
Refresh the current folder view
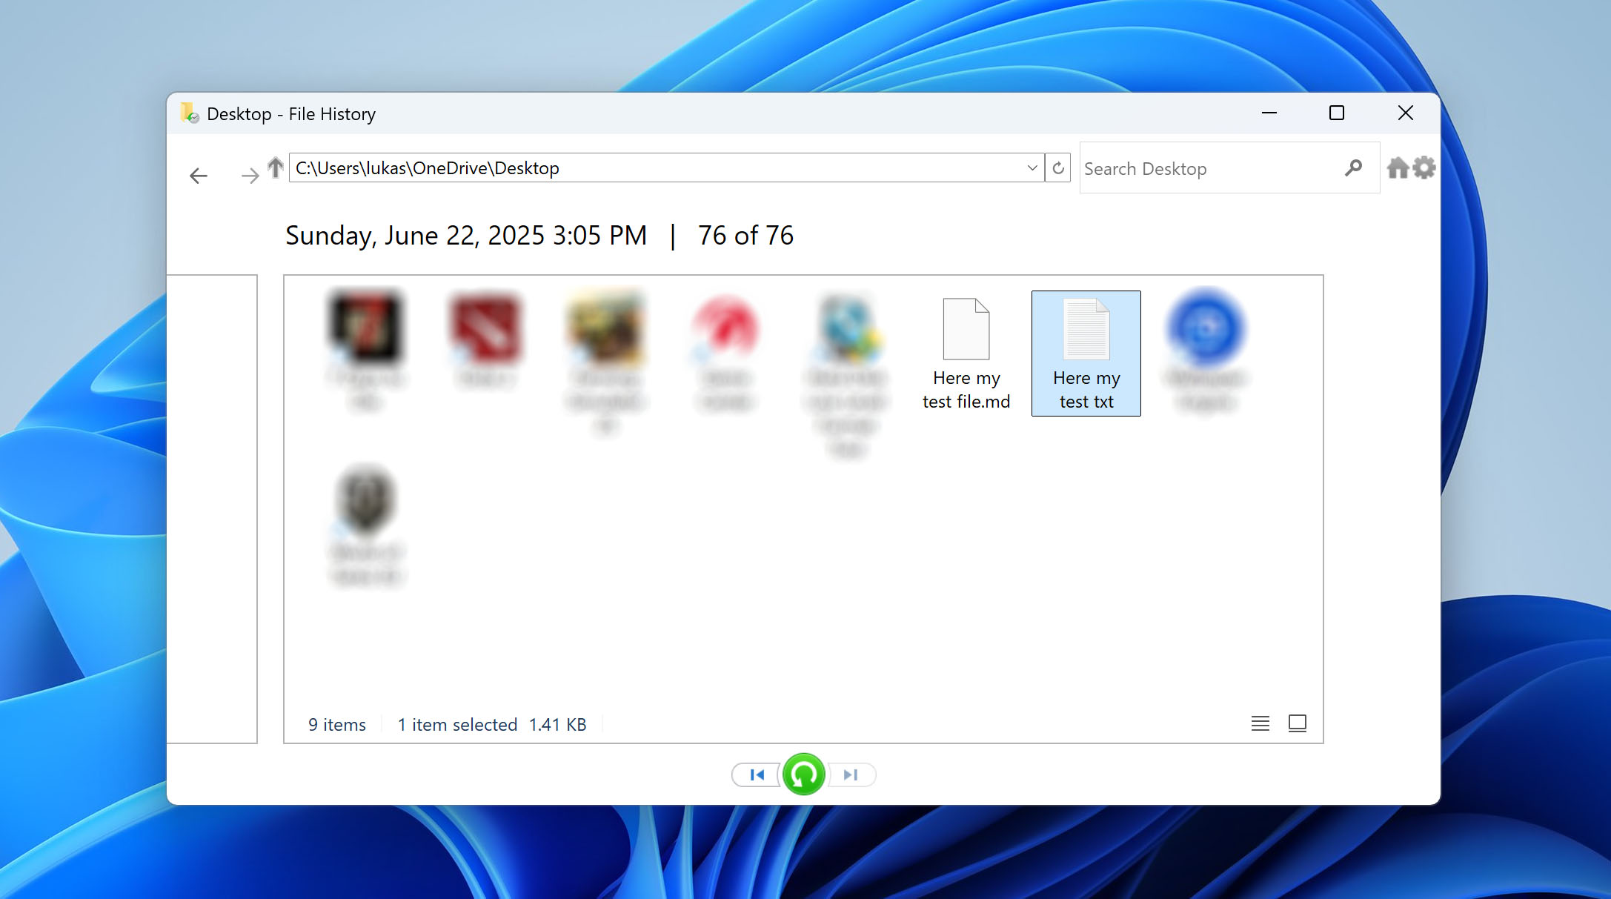pyautogui.click(x=1058, y=167)
